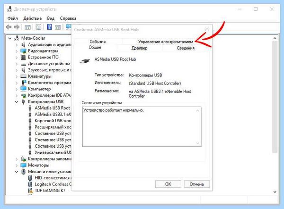
Task: Expand the Встроенное ПО node
Action: 17,58
